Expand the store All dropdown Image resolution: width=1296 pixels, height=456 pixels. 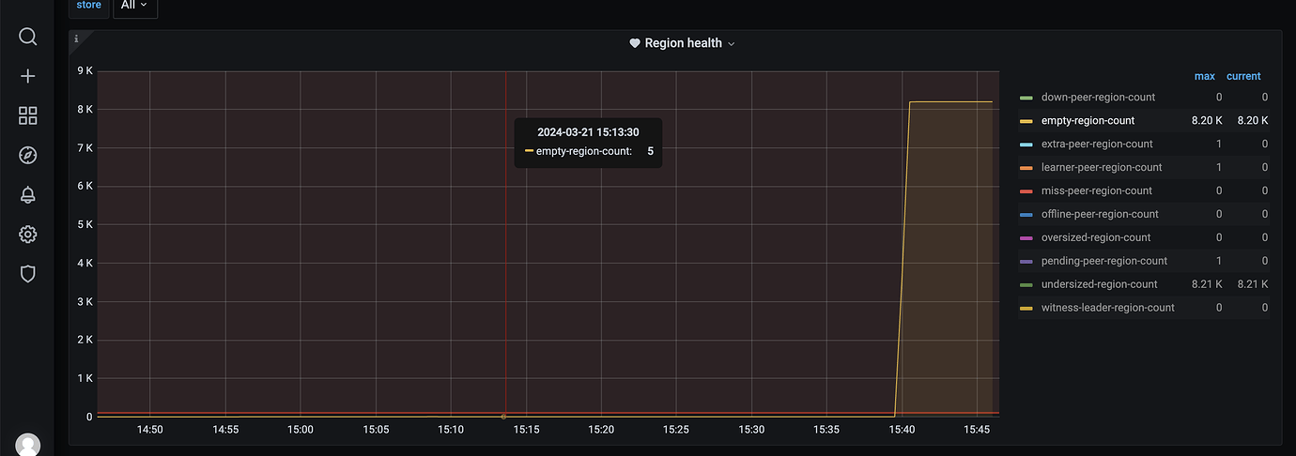(135, 6)
